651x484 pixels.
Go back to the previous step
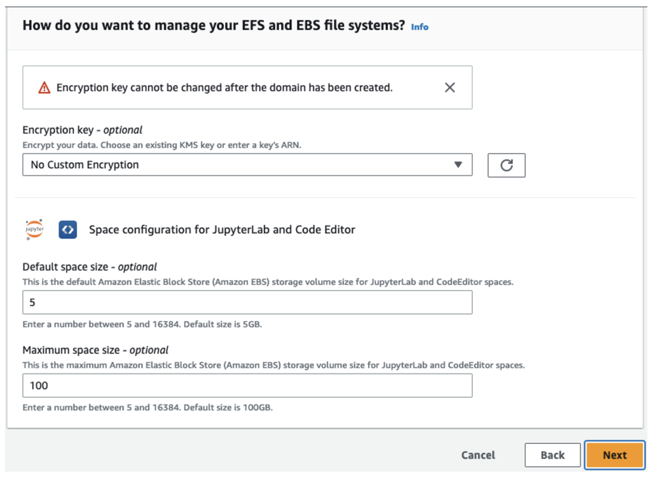click(x=552, y=455)
